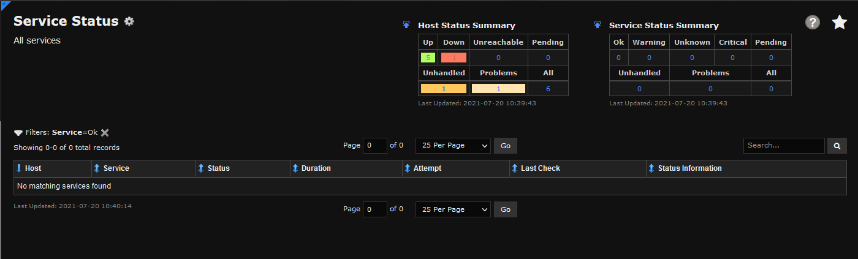Open the bottom 25 Per Page dropdown

point(453,209)
